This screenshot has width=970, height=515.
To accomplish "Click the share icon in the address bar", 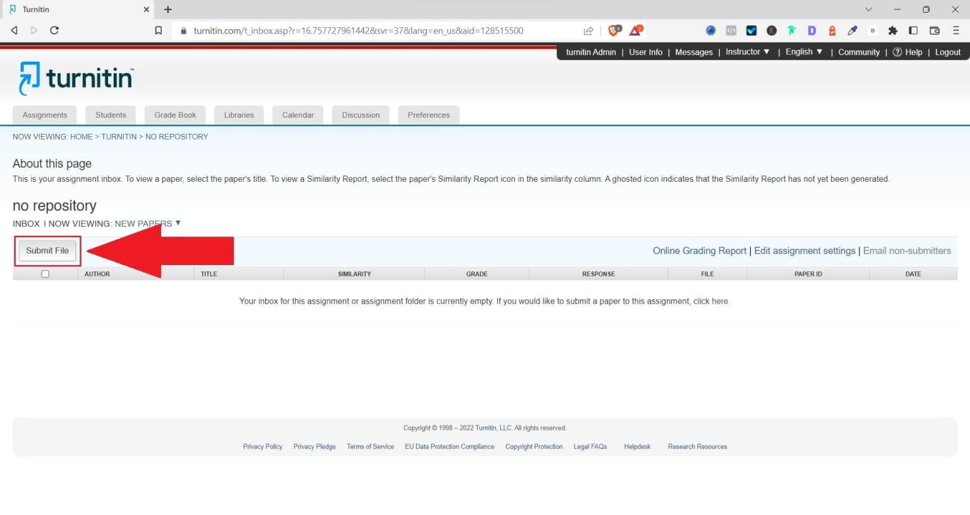I will (x=587, y=30).
